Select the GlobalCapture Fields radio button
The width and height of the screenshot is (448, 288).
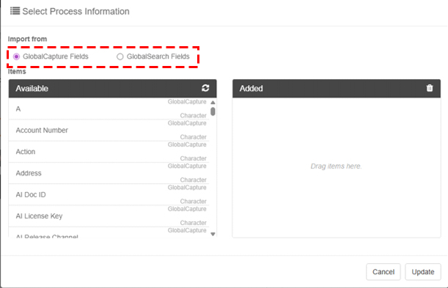coord(16,56)
